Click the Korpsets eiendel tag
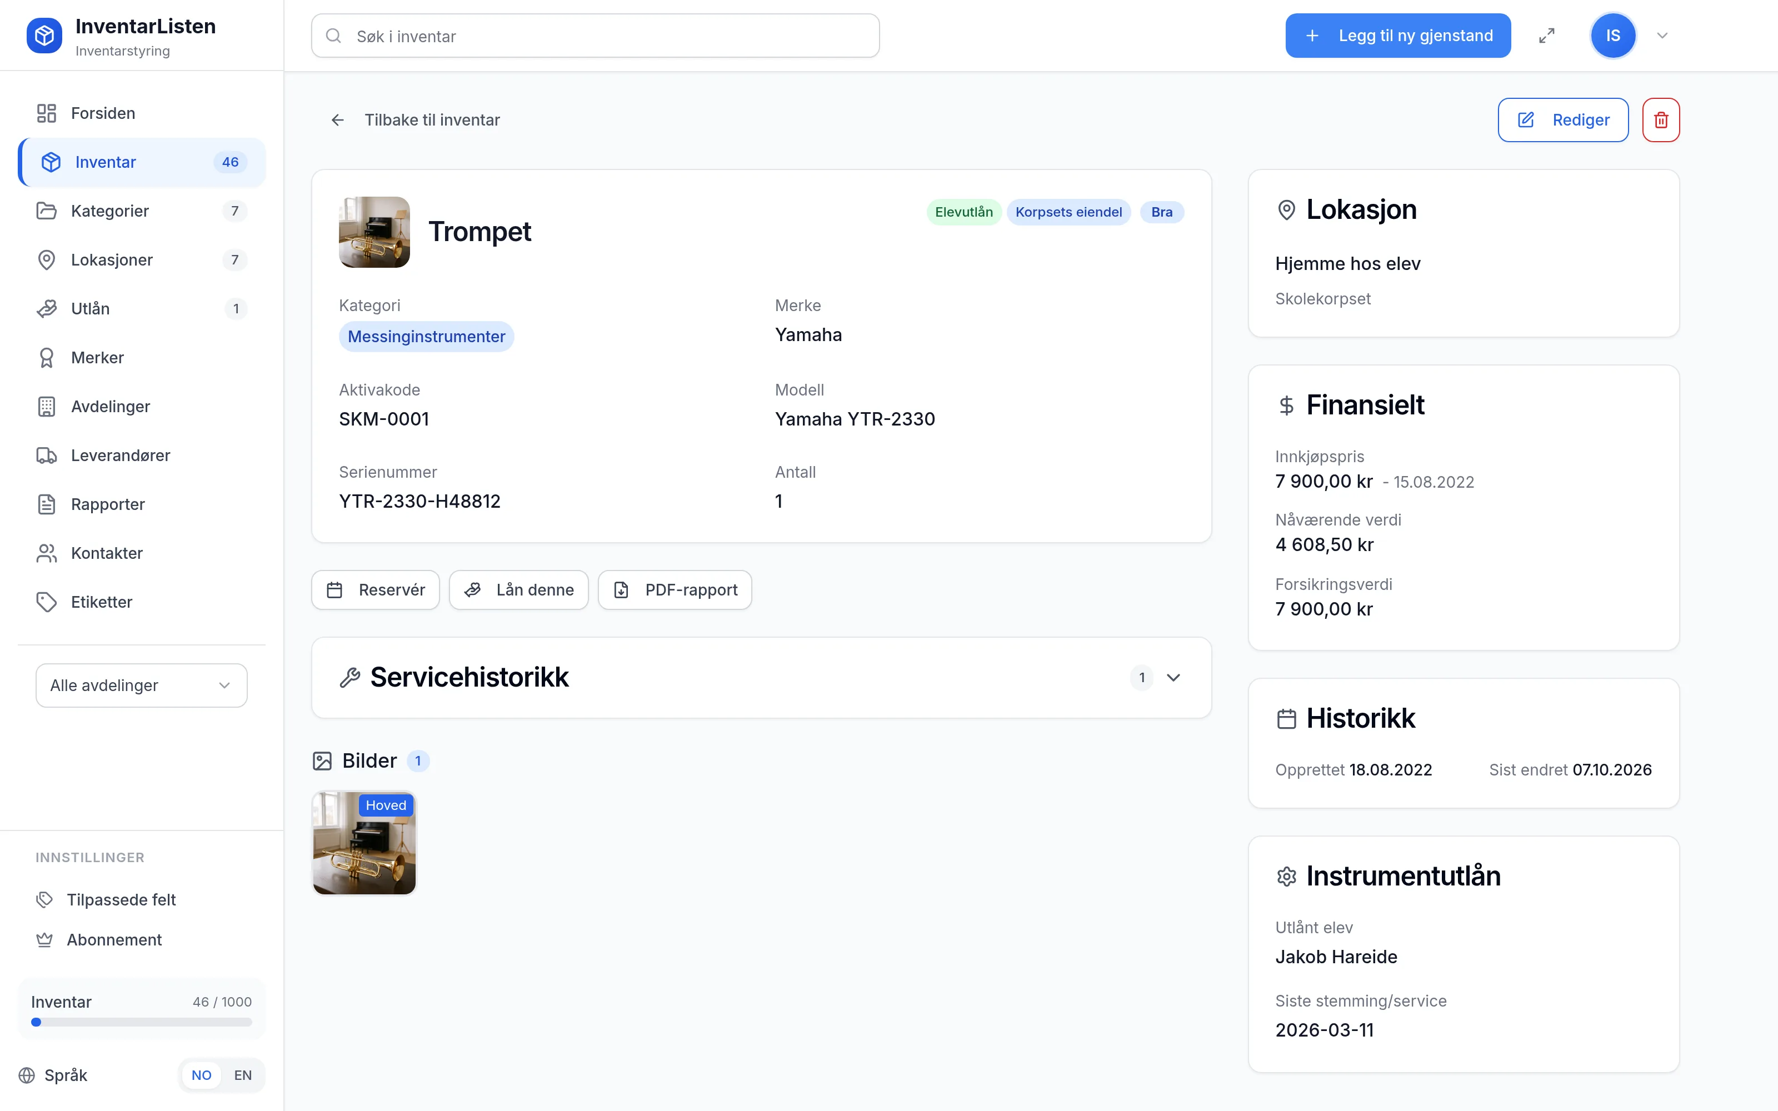This screenshot has height=1111, width=1778. coord(1068,212)
